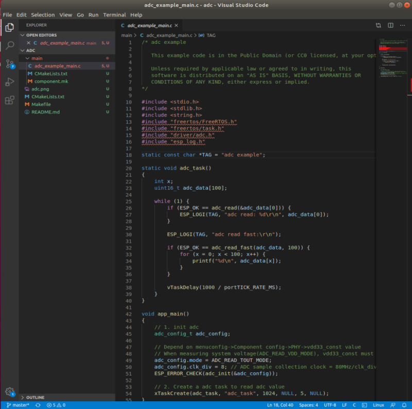The image size is (412, 409).
Task: Open the Extensions view icon
Action: pos(9,100)
